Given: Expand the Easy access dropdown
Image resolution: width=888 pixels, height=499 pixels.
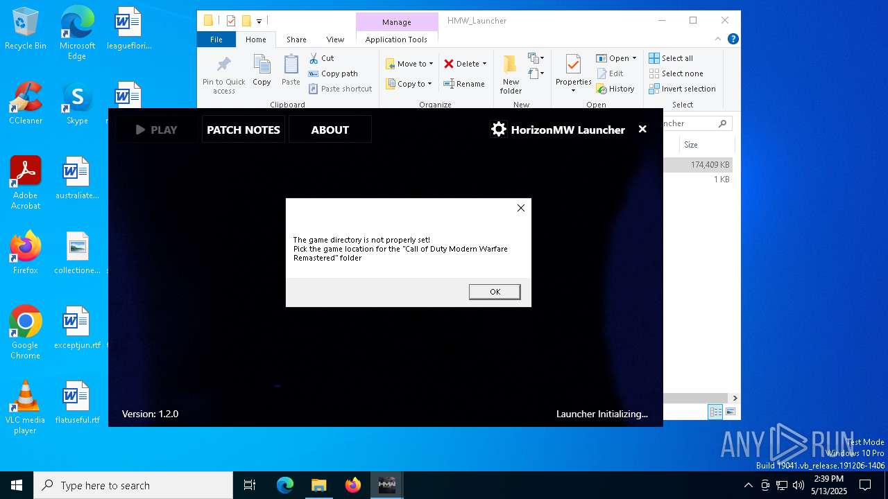Looking at the screenshot, I should (536, 73).
